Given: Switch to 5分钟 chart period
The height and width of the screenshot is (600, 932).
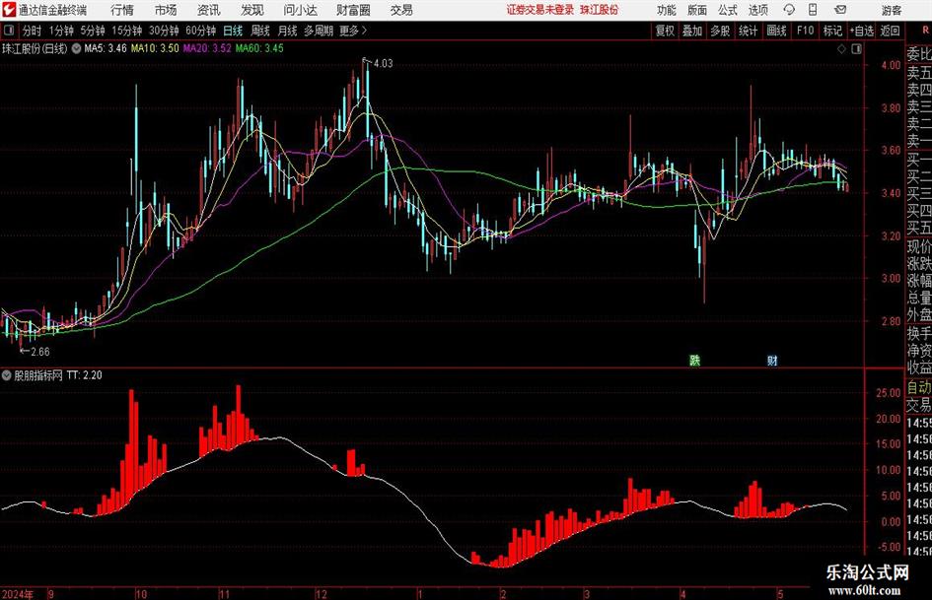Looking at the screenshot, I should click(x=93, y=31).
